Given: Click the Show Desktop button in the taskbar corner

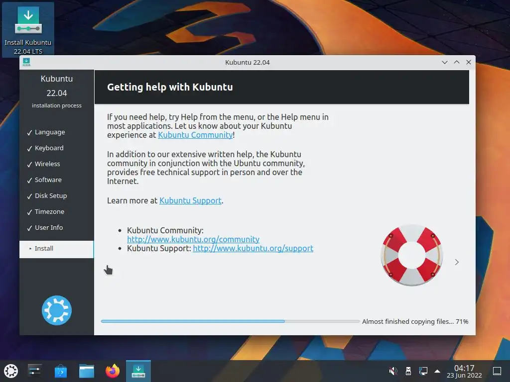Looking at the screenshot, I should tap(497, 371).
